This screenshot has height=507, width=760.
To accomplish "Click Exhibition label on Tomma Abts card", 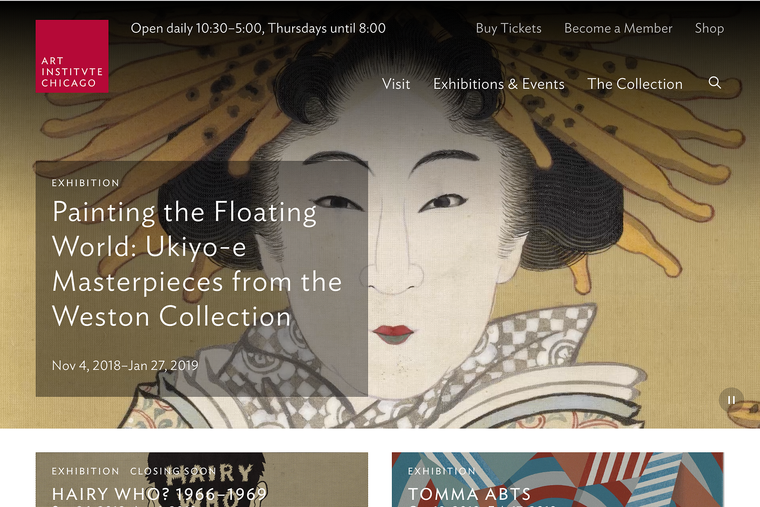I will (442, 471).
